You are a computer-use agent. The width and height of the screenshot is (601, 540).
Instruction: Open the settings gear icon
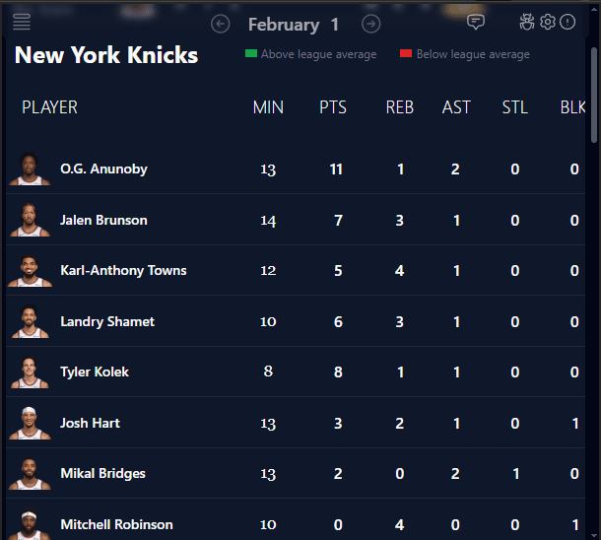pos(548,22)
